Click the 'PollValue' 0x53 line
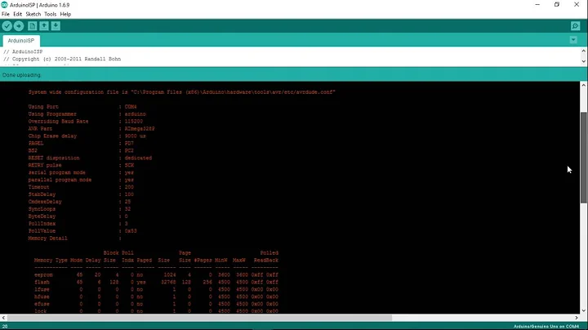The height and width of the screenshot is (330, 588). click(82, 231)
